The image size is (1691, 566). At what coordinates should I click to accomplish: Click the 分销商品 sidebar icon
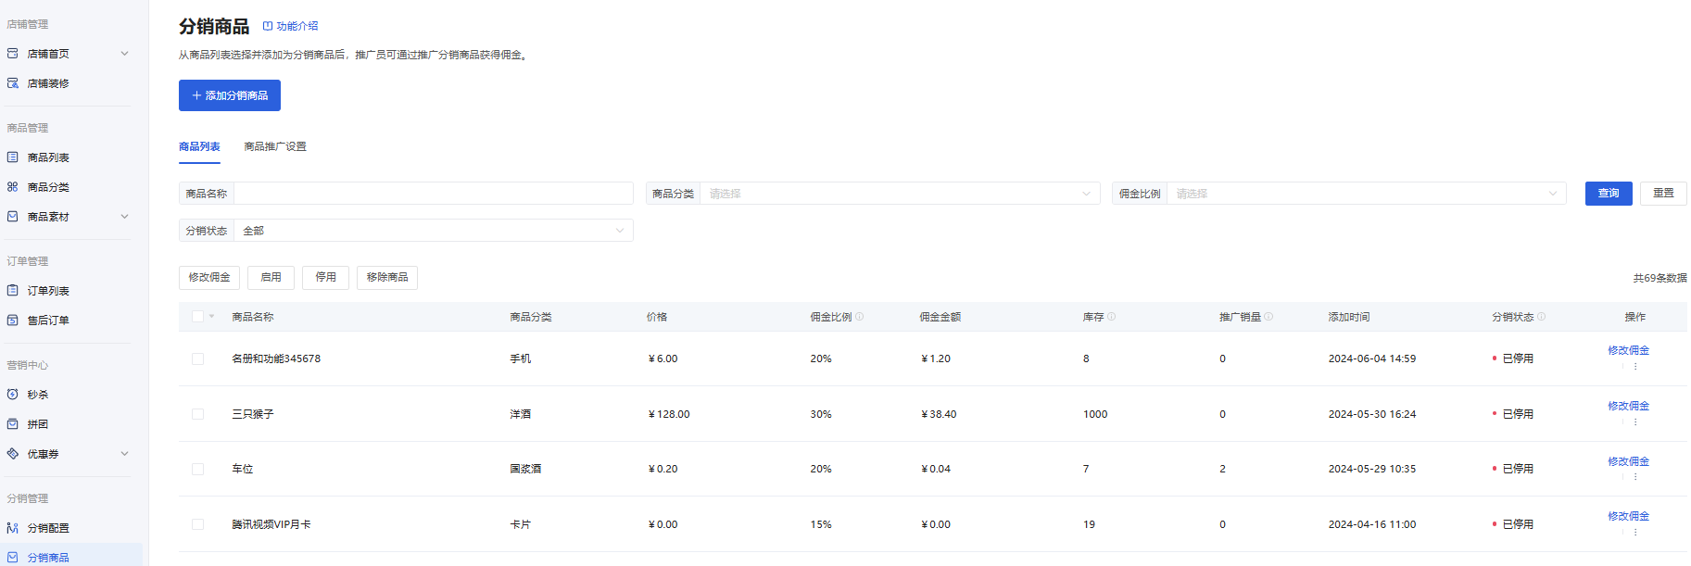(13, 558)
